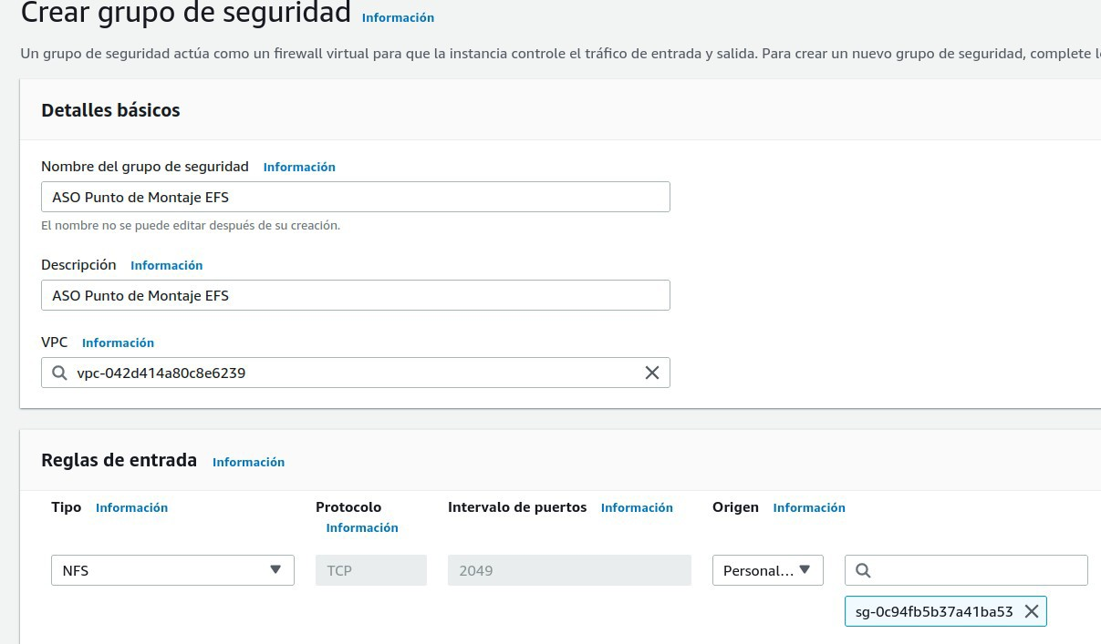Open Información under the Protocolo column
This screenshot has width=1101, height=644.
pyautogui.click(x=361, y=527)
